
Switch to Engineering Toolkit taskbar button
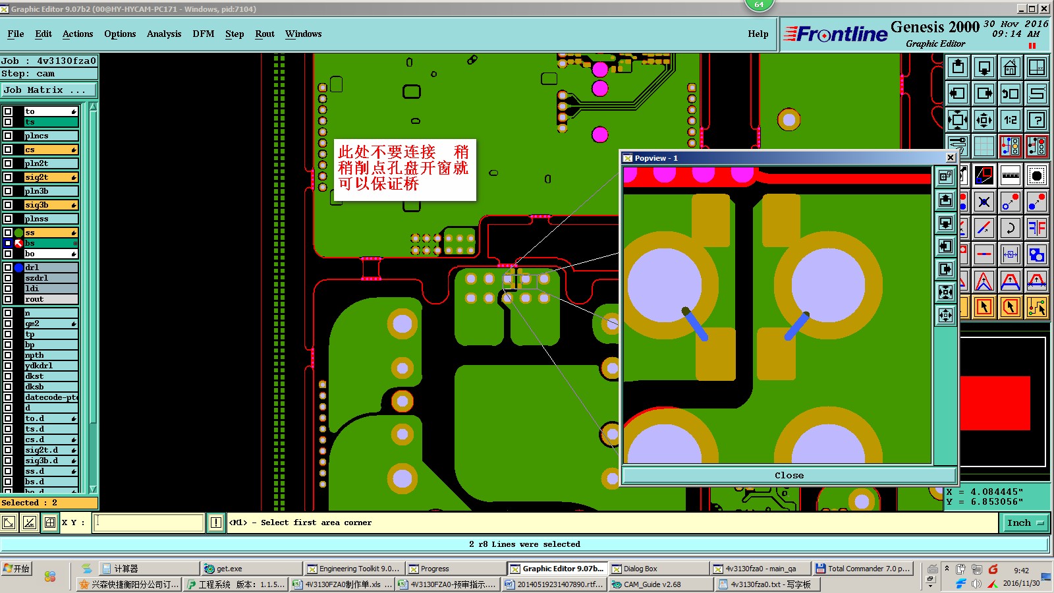coord(353,569)
